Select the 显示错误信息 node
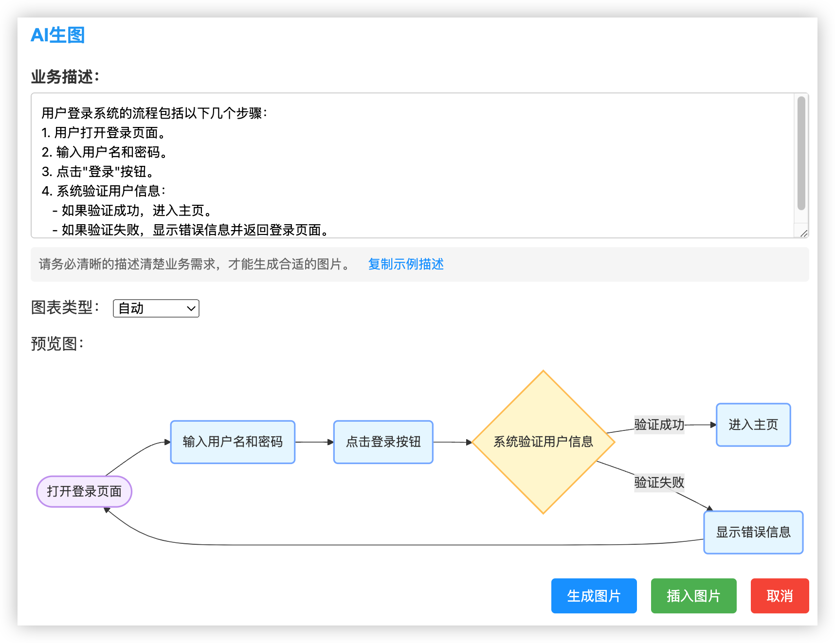 pyautogui.click(x=753, y=532)
